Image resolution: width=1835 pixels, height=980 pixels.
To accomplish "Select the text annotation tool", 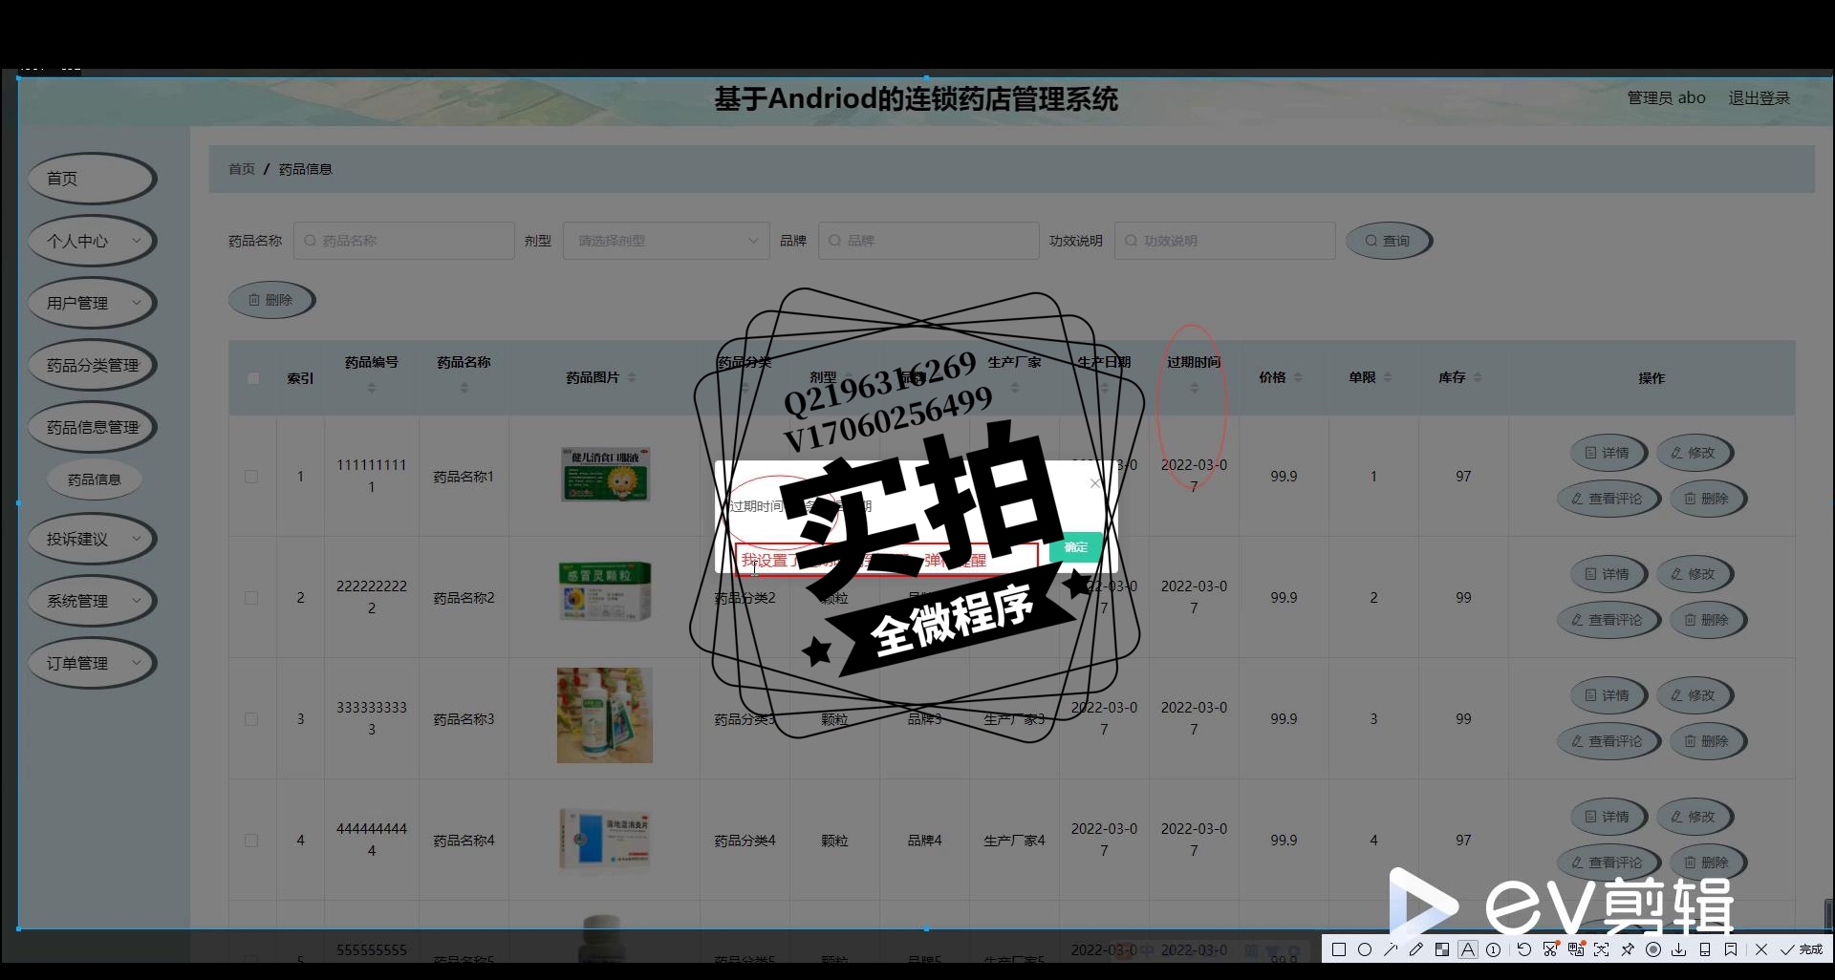I will coord(1468,949).
